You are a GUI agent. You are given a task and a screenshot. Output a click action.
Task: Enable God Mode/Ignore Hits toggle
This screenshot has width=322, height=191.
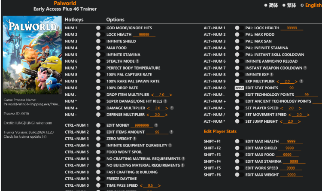click(x=98, y=28)
